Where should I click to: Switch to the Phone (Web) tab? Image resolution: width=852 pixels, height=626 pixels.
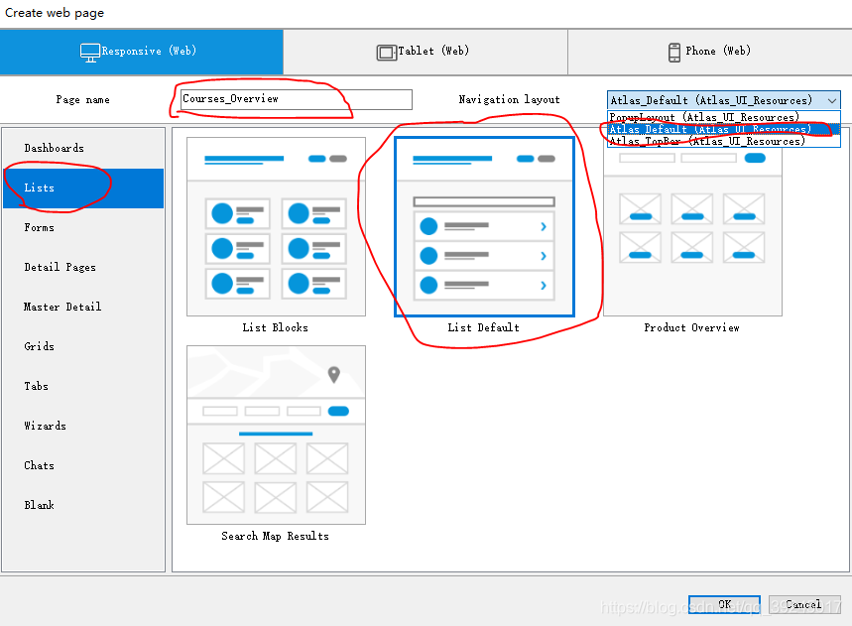tap(708, 52)
